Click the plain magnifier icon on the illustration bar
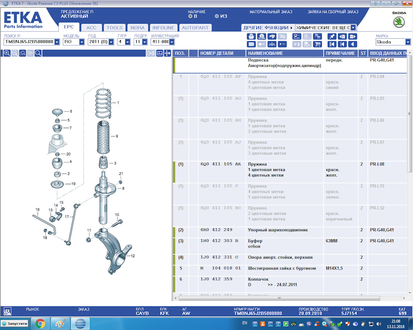413x330 pixels. point(38,53)
